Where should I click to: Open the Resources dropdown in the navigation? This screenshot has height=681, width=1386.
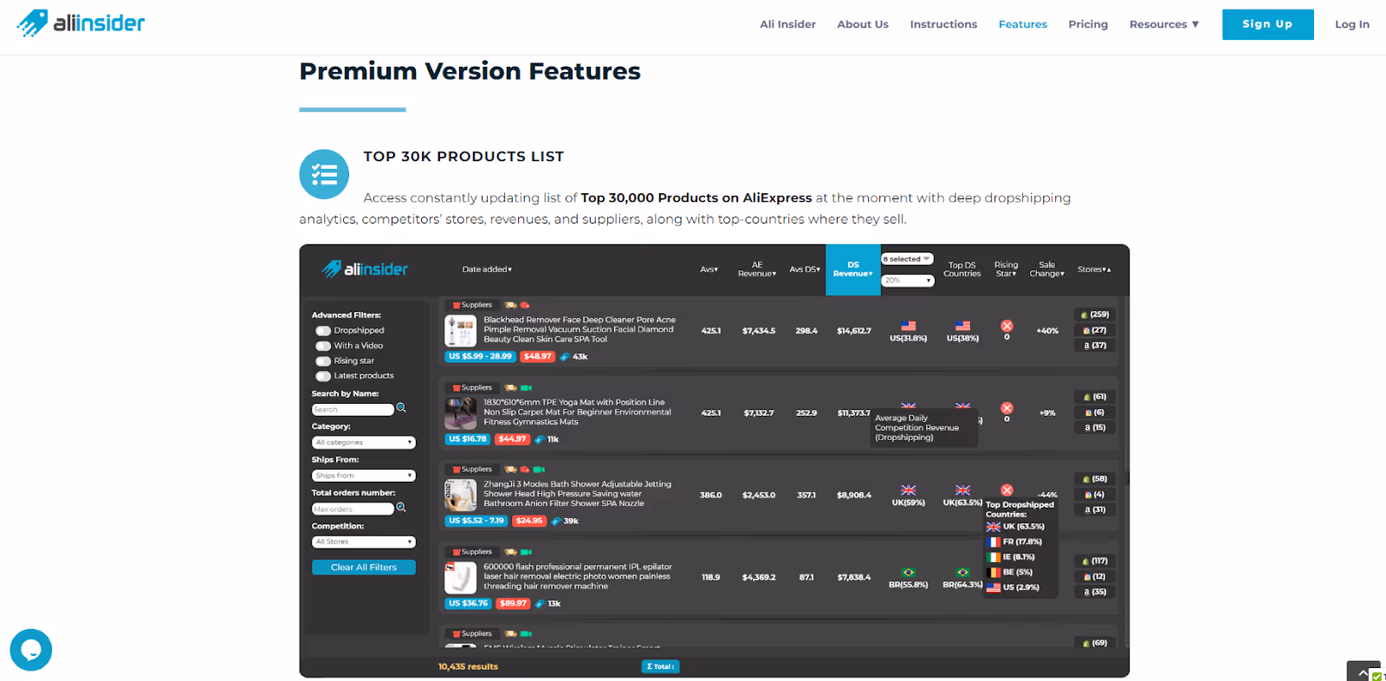1164,24
